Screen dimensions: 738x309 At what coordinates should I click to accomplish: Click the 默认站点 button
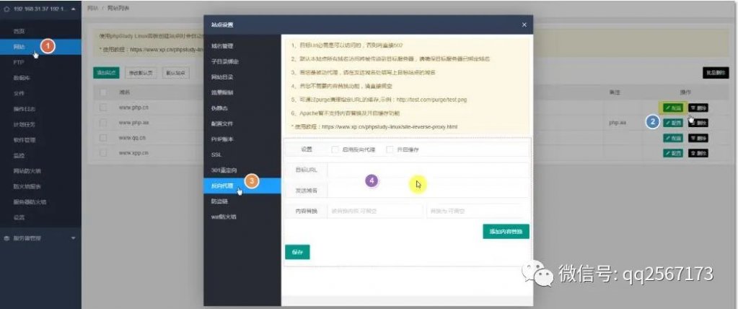[176, 72]
